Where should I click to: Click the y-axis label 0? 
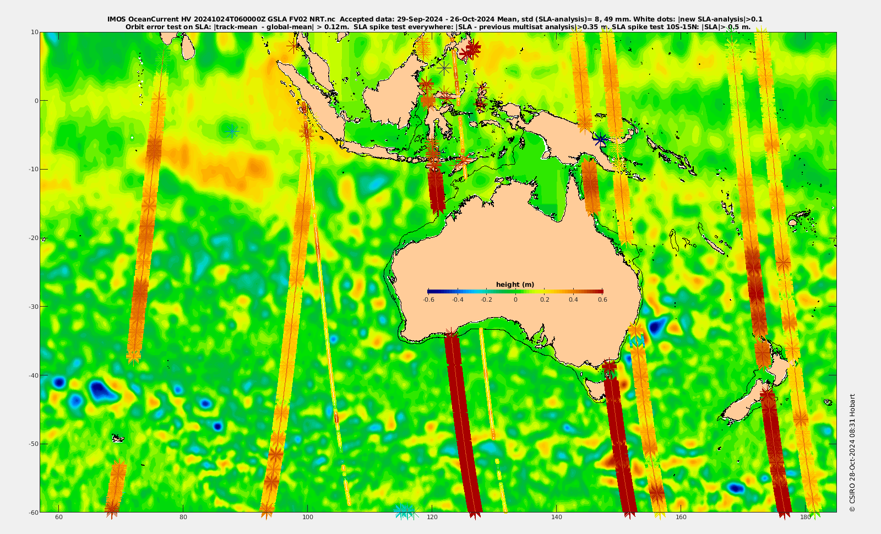coord(37,101)
